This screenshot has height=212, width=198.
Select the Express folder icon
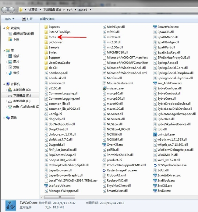coord(46,27)
